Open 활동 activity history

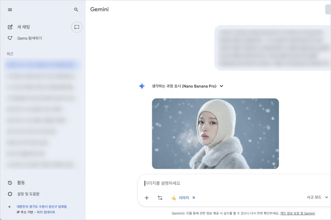coord(21,182)
